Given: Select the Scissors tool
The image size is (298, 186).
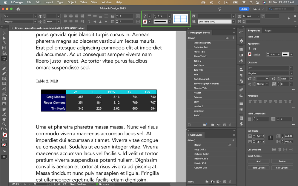Looking at the screenshot, I should pos(4,89).
